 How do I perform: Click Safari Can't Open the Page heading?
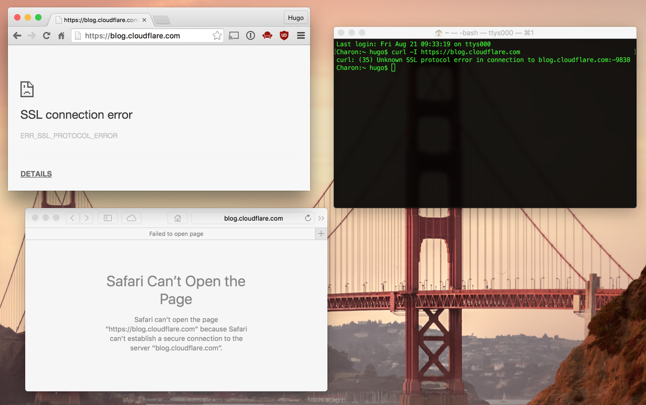click(176, 290)
